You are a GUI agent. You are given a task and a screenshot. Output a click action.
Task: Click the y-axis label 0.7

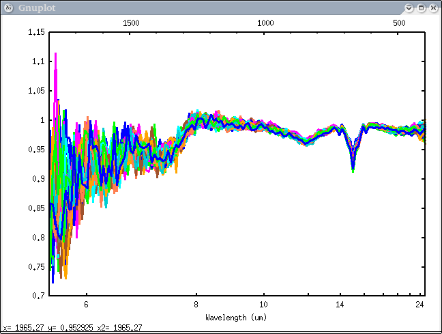click(38, 296)
